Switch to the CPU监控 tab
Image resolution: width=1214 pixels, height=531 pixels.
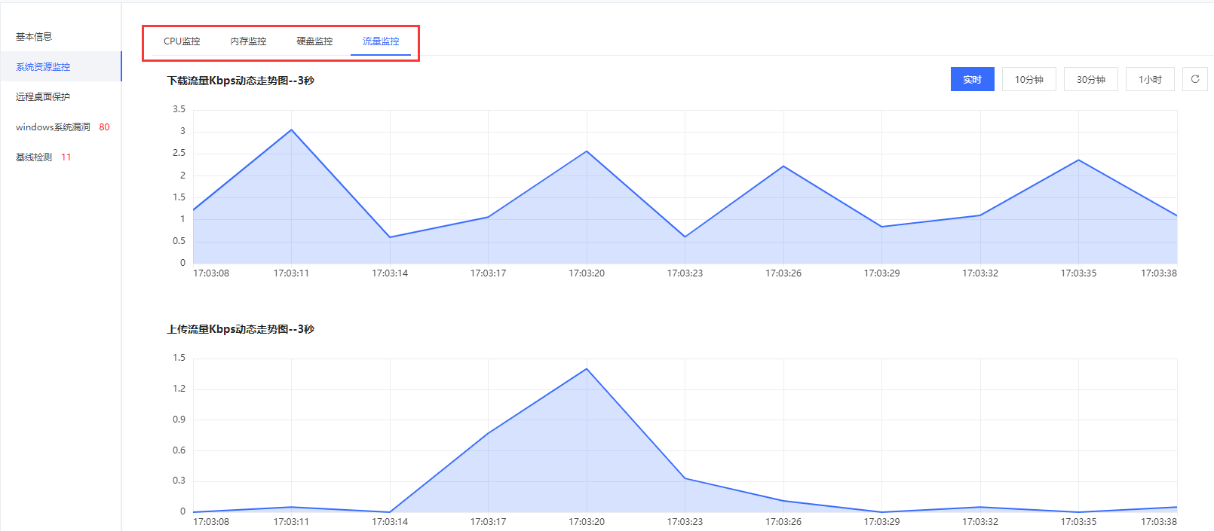[182, 41]
